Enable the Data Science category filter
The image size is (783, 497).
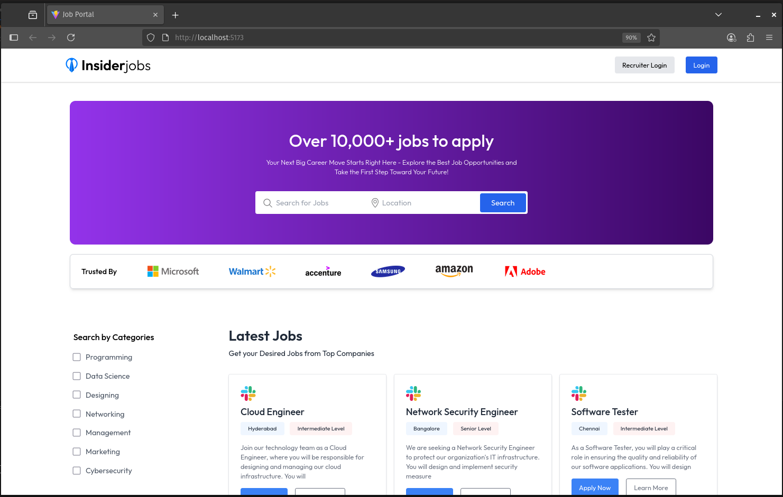pyautogui.click(x=77, y=376)
